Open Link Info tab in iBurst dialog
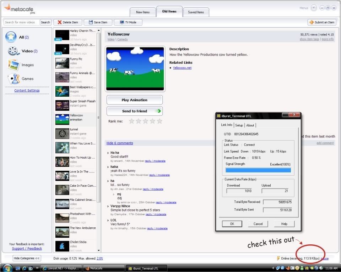341x272 pixels. coord(227,125)
